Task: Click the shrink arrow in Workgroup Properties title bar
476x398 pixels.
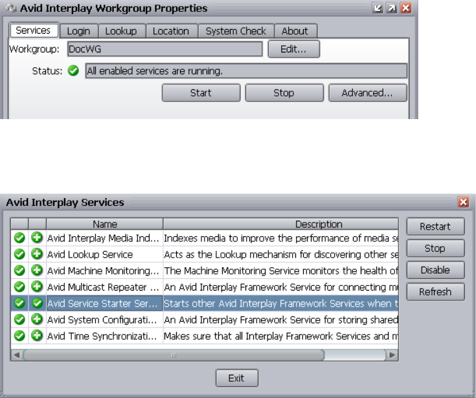Action: click(x=378, y=8)
